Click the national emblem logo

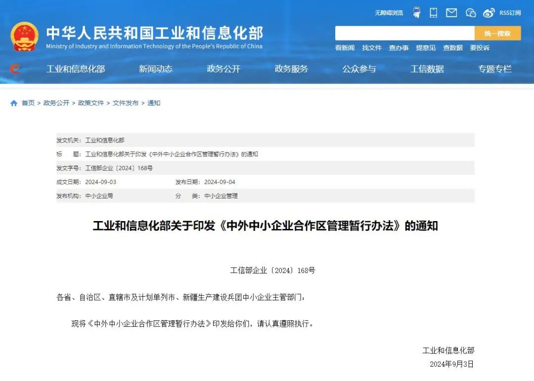tap(24, 37)
